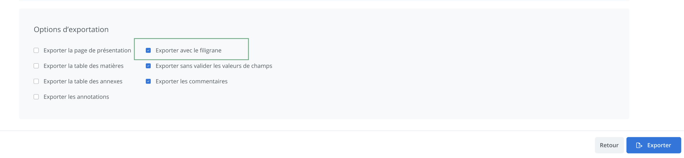Enable the Exporter les annotations checkbox
The width and height of the screenshot is (684, 158).
(x=36, y=97)
